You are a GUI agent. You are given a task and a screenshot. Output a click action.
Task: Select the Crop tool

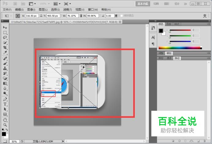coord(5,47)
